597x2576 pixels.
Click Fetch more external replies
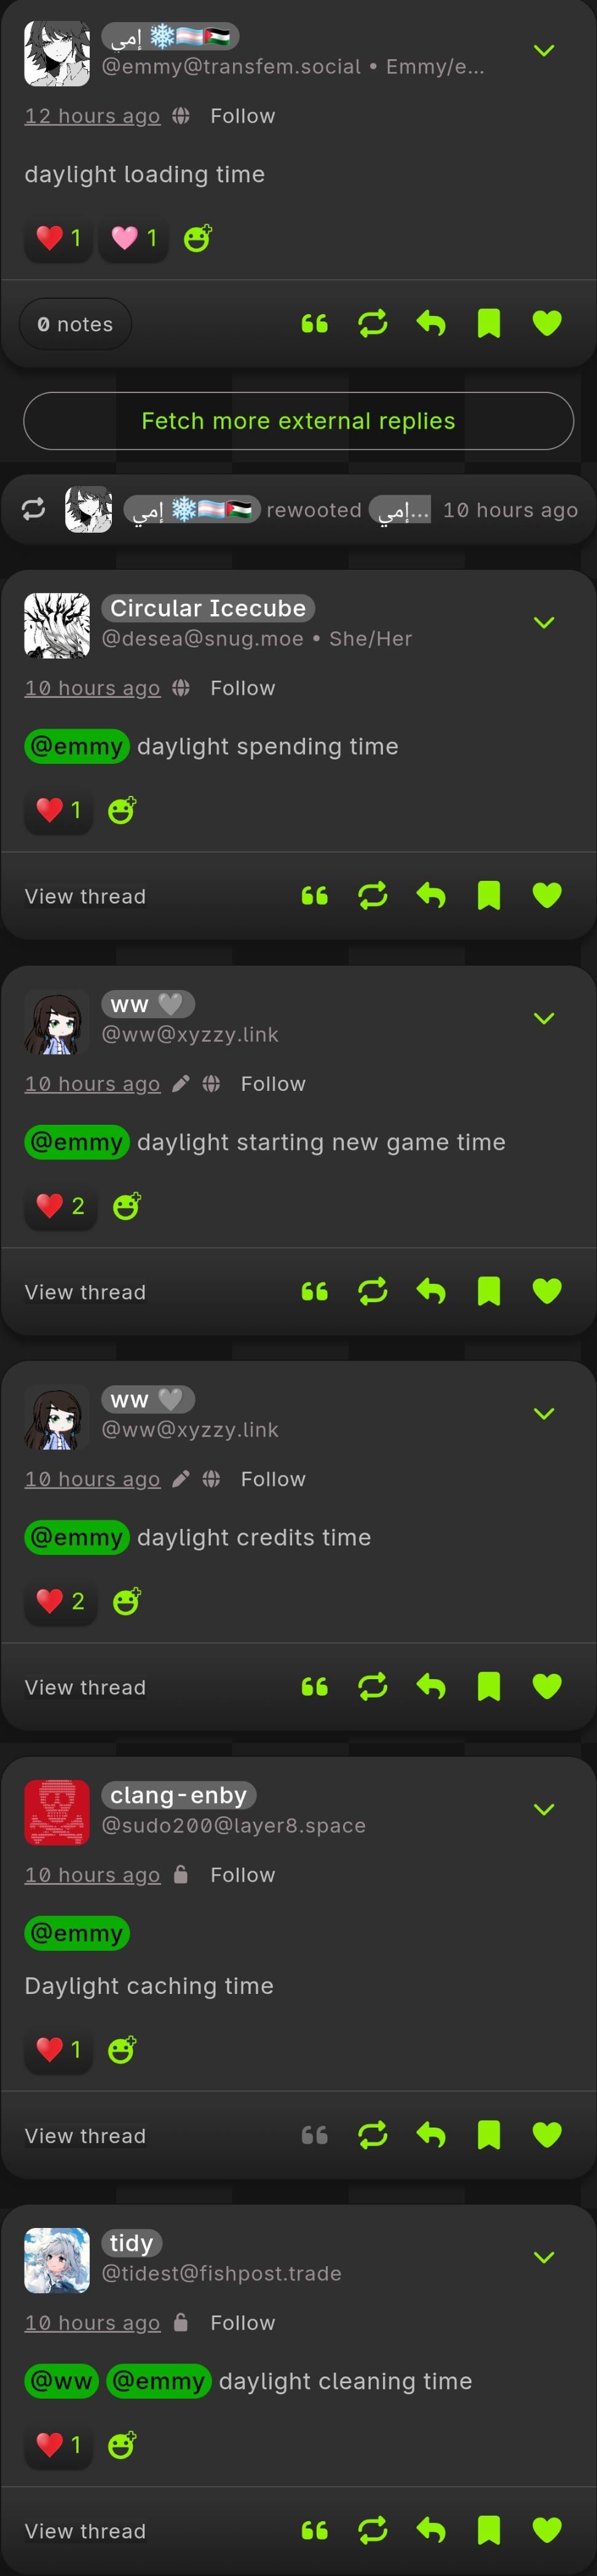click(x=299, y=421)
